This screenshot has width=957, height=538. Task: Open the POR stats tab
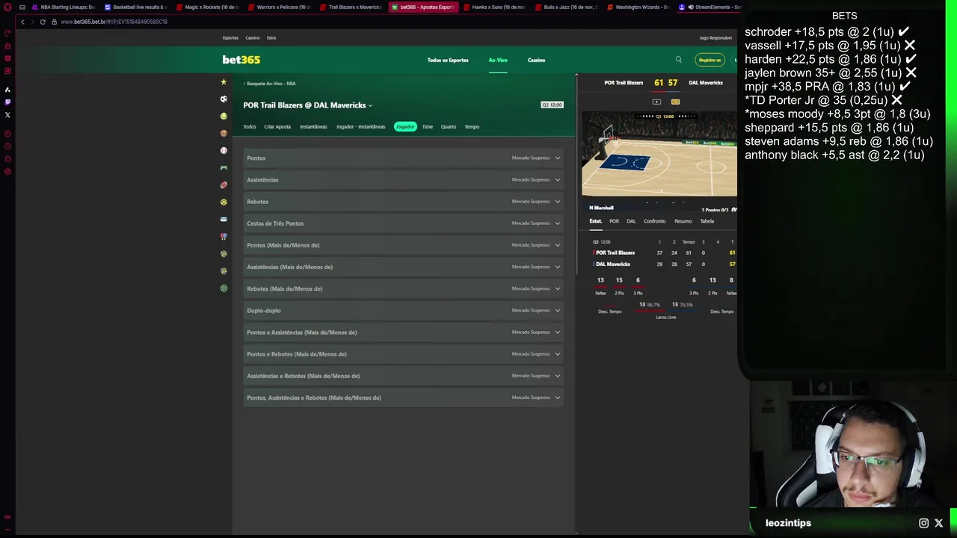(x=614, y=221)
